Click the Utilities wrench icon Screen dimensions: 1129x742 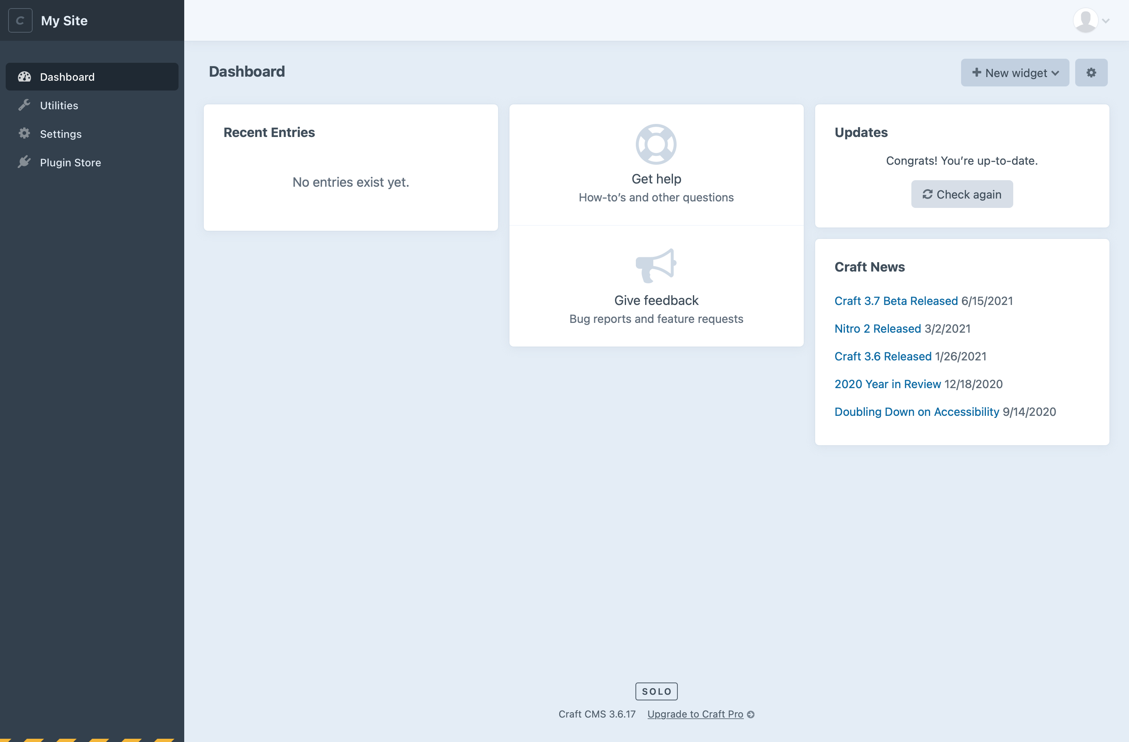24,105
